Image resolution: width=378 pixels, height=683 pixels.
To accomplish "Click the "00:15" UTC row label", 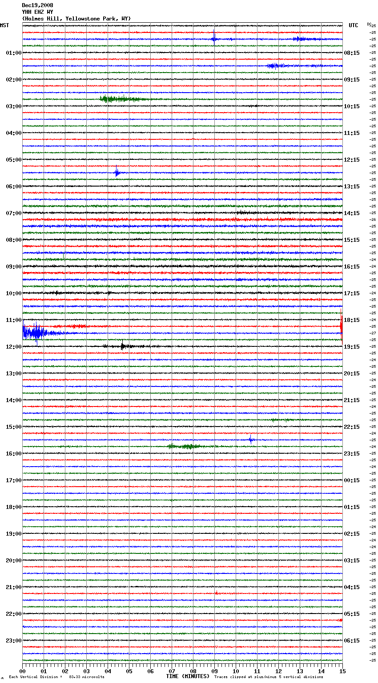I will (352, 480).
